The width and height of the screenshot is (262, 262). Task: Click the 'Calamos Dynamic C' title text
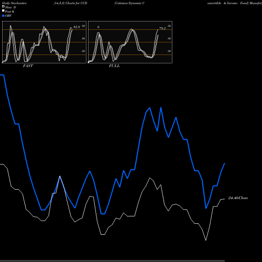[x=129, y=3]
